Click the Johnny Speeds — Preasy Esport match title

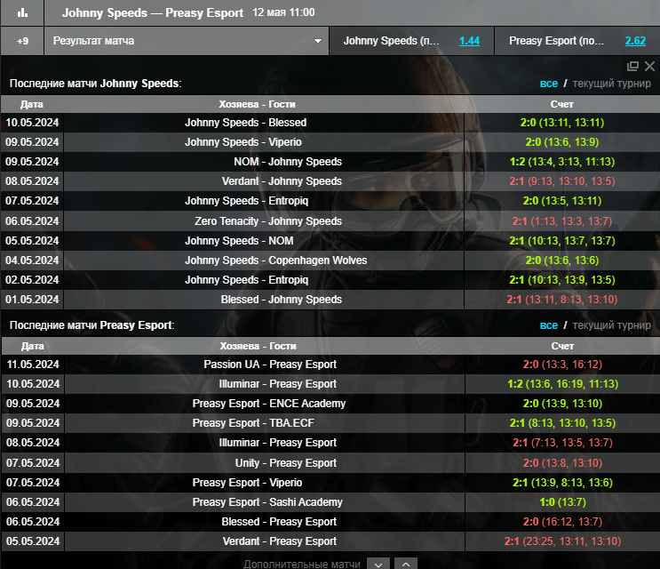point(153,12)
